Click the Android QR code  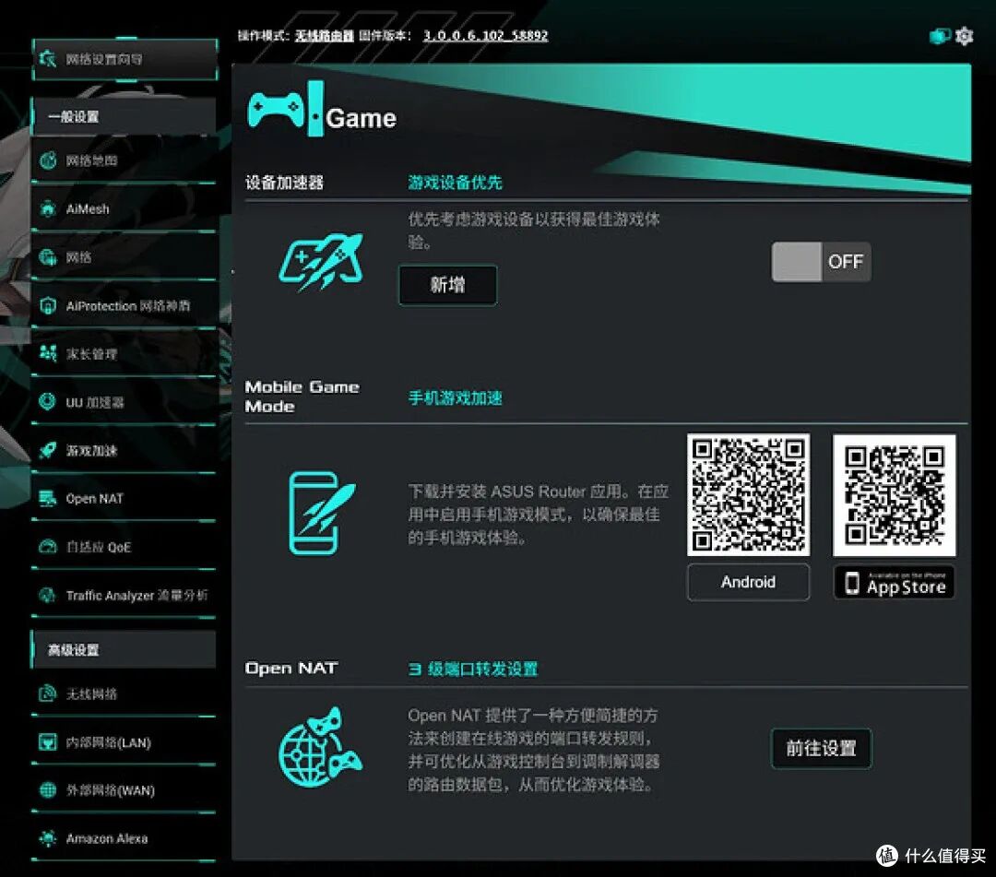[x=748, y=494]
